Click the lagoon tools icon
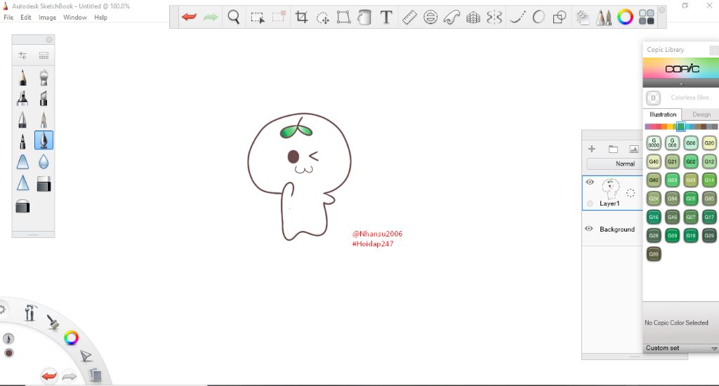The image size is (719, 386). 30,312
